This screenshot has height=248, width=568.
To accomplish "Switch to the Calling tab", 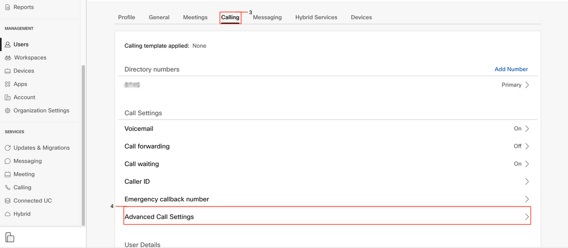I will [x=230, y=18].
